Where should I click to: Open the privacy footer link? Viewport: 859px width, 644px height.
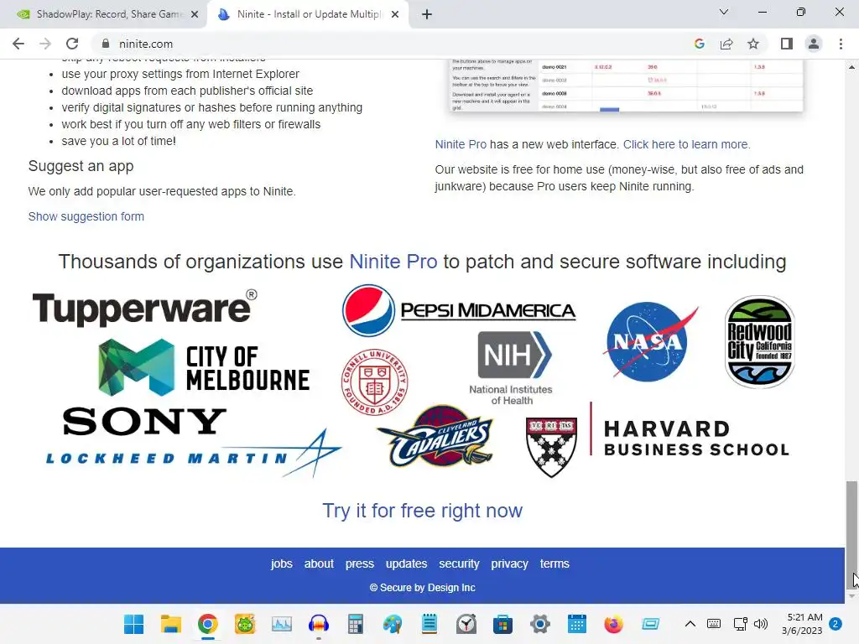tap(509, 563)
